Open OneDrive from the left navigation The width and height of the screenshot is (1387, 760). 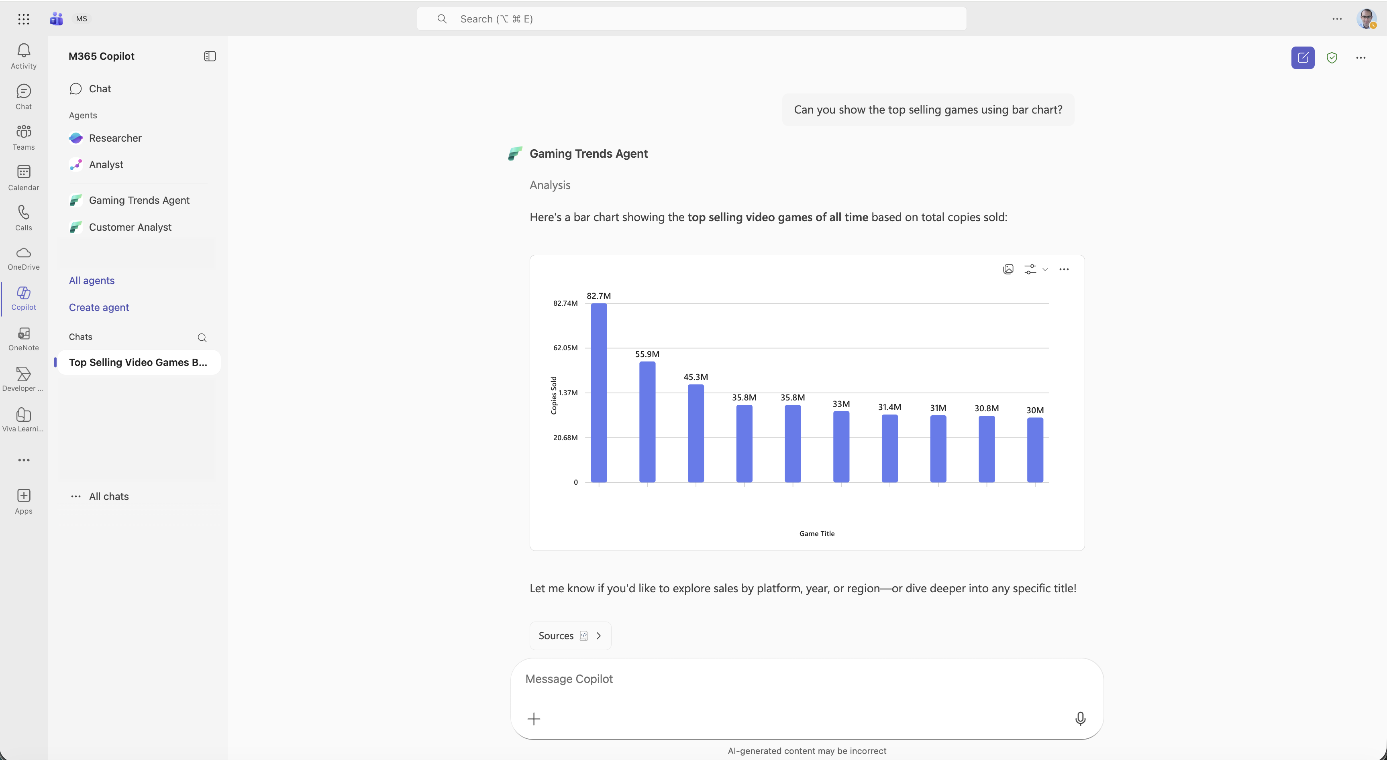[23, 258]
